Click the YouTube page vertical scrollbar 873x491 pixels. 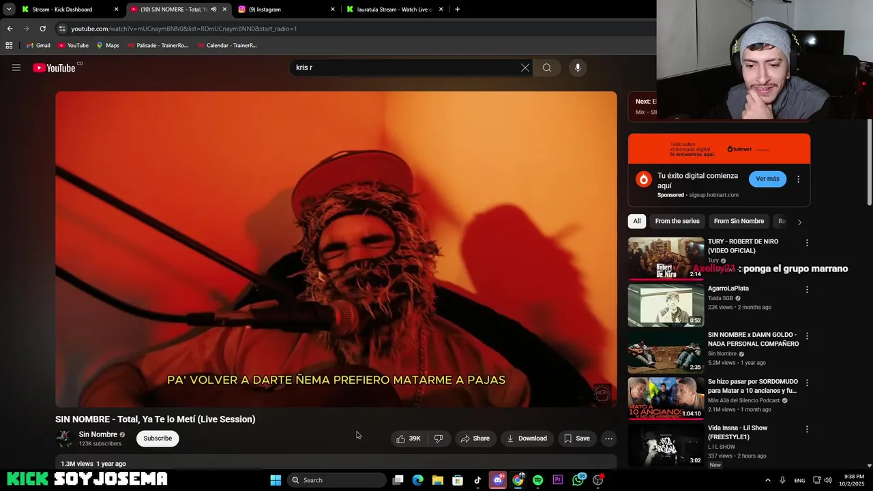[870, 162]
